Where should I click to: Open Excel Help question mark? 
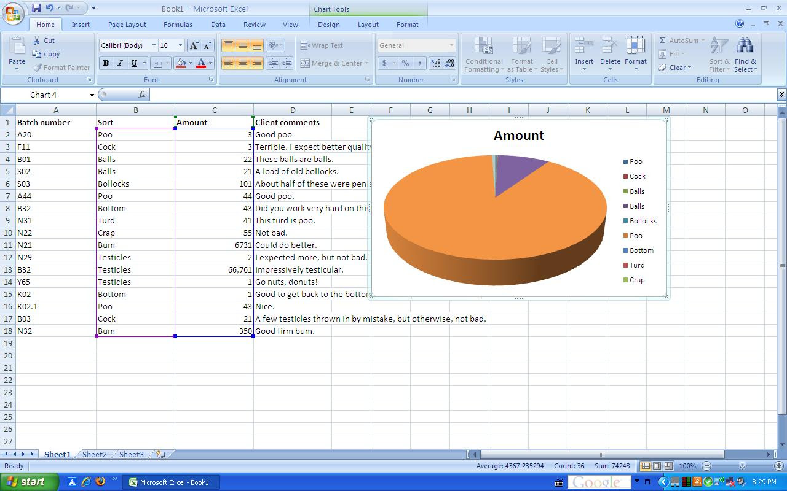pyautogui.click(x=740, y=24)
